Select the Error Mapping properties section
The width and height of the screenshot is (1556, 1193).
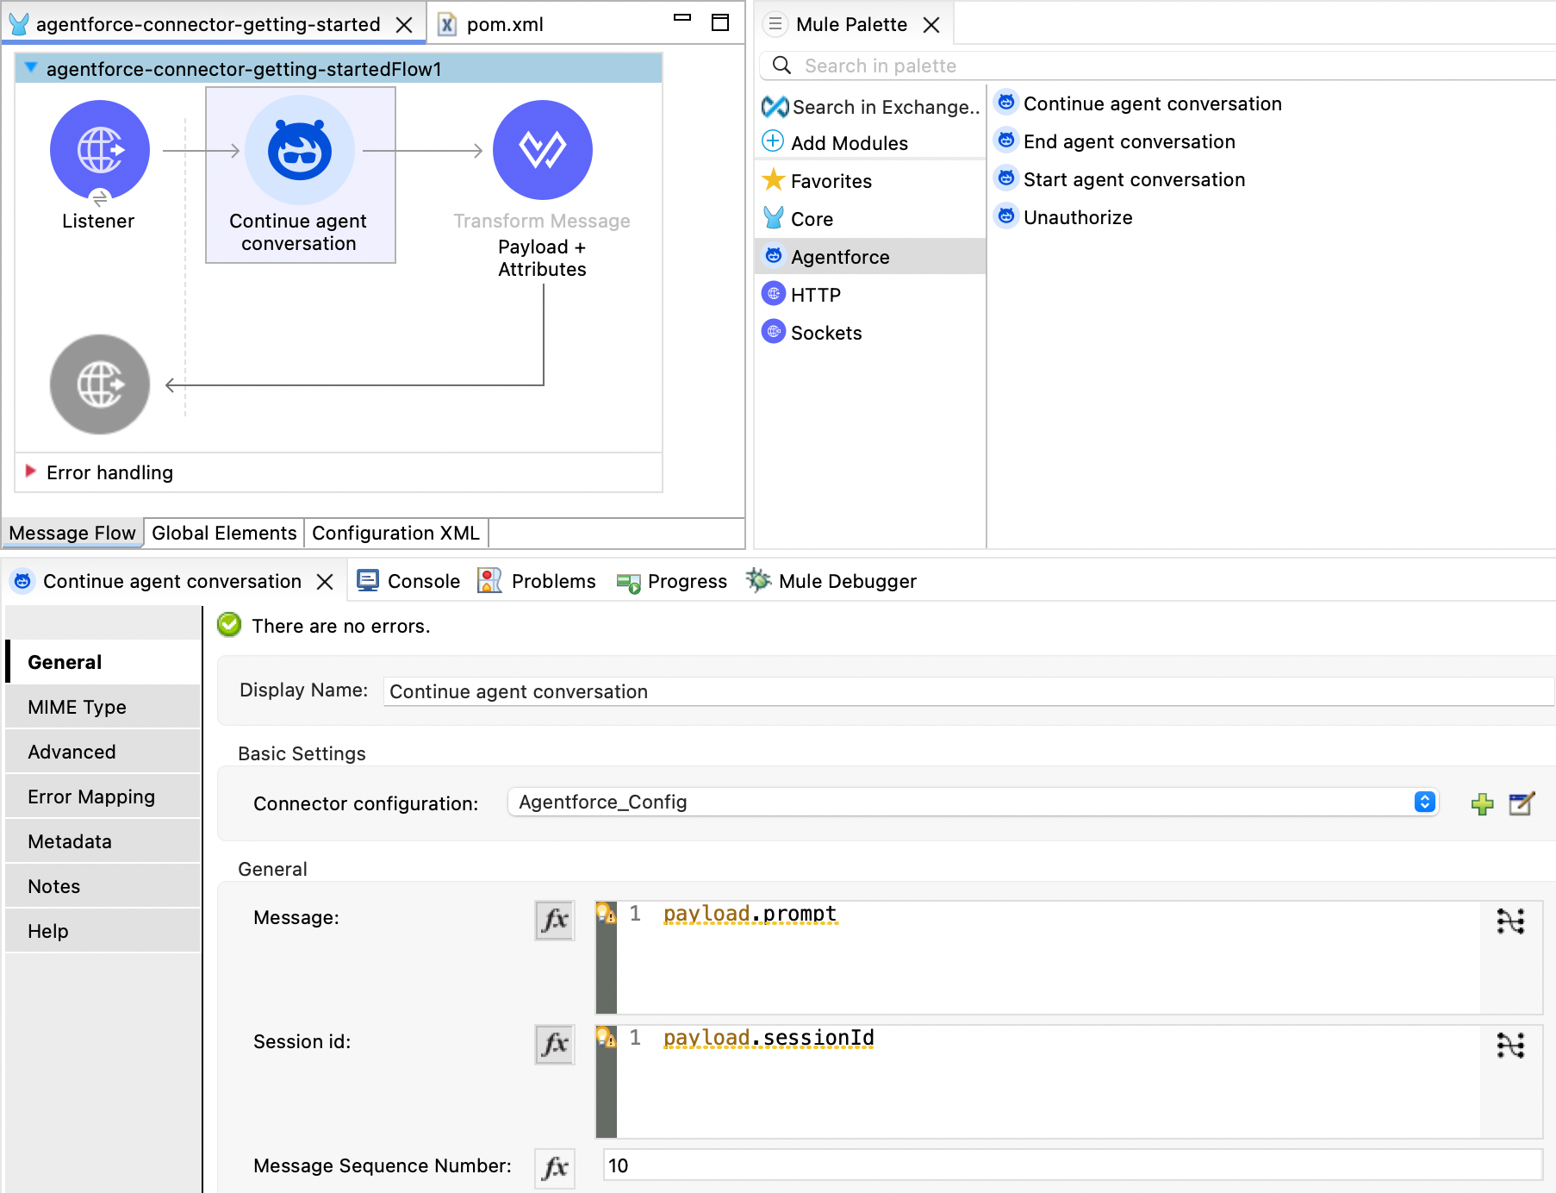click(x=103, y=796)
